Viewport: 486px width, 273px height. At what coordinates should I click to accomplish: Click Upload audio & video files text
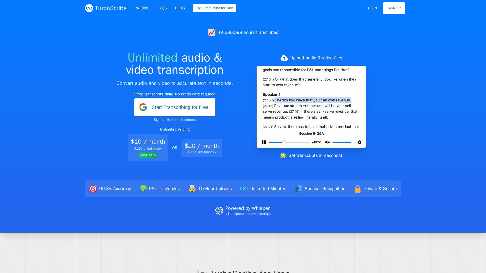click(x=316, y=58)
